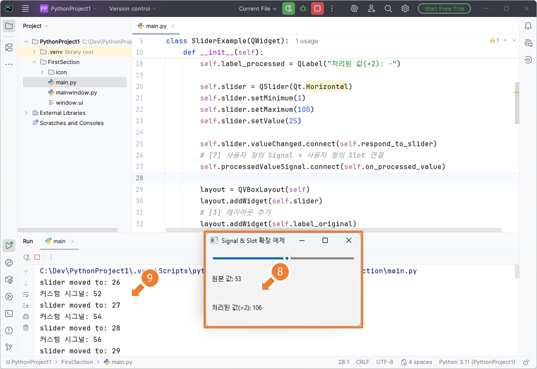The width and height of the screenshot is (537, 369).
Task: Expand External Libraries node
Action: [26, 113]
